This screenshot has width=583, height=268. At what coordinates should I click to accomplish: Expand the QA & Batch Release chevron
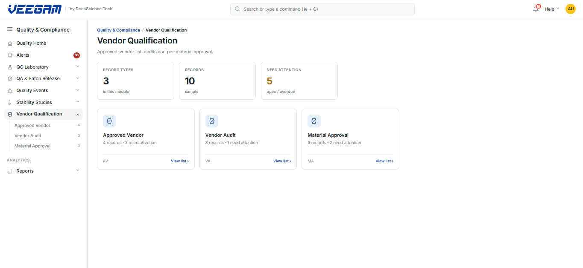78,78
